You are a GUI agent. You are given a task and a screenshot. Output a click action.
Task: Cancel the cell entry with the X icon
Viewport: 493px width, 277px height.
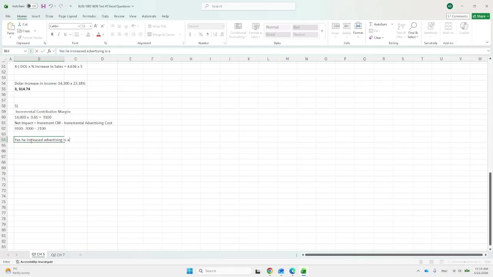(x=37, y=51)
